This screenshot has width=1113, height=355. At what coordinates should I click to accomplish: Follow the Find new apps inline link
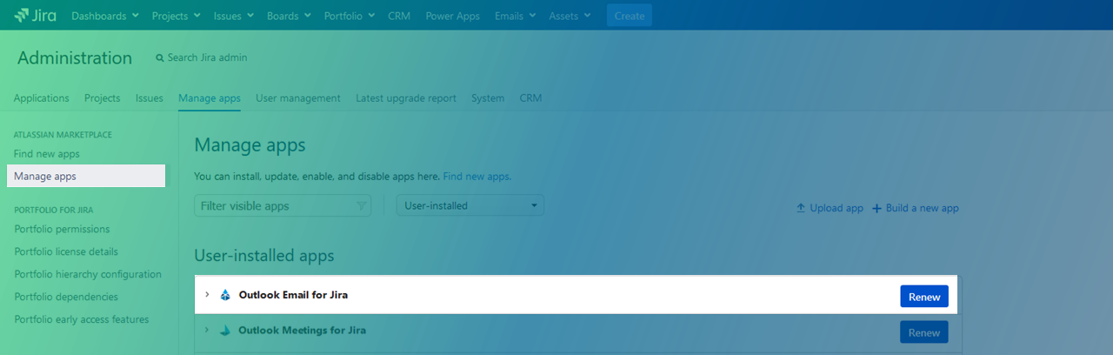[x=477, y=177]
